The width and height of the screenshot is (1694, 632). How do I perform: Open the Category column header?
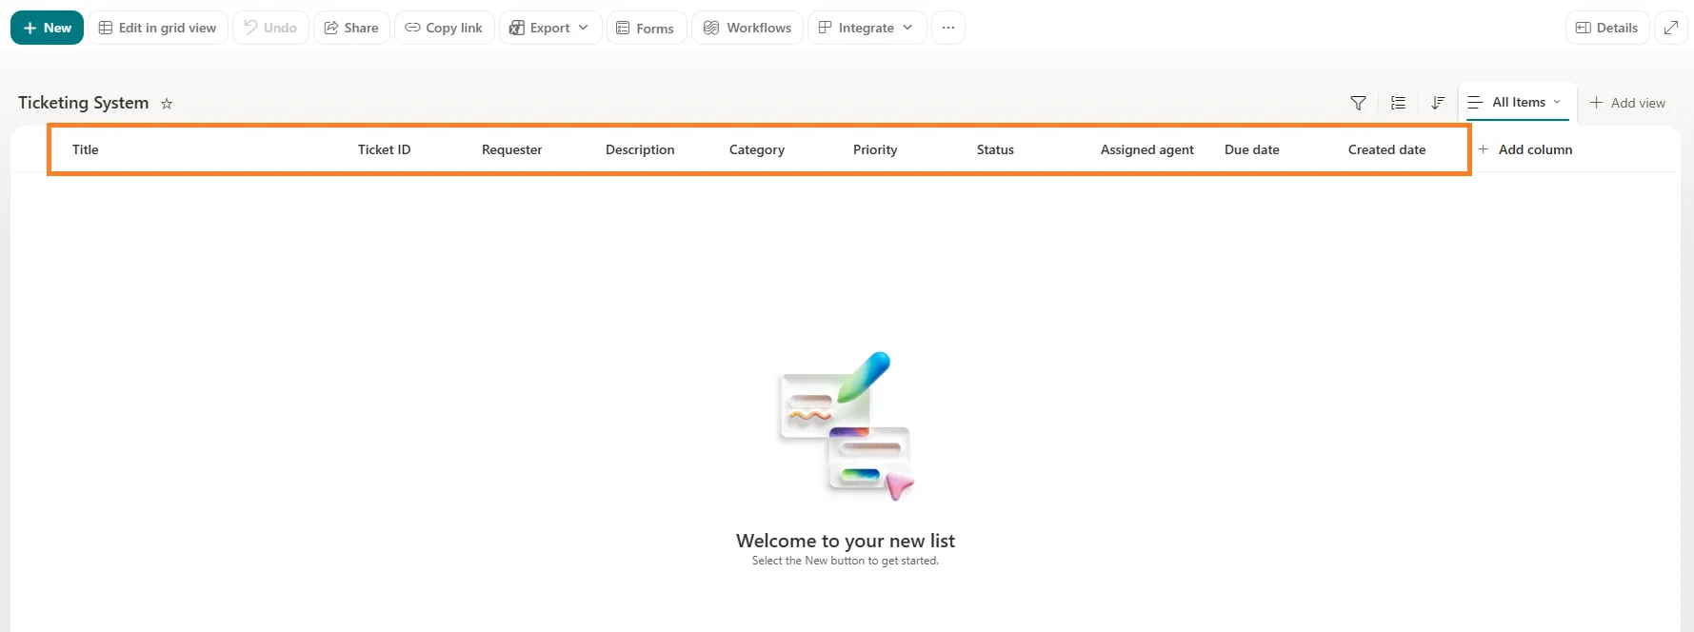[757, 149]
